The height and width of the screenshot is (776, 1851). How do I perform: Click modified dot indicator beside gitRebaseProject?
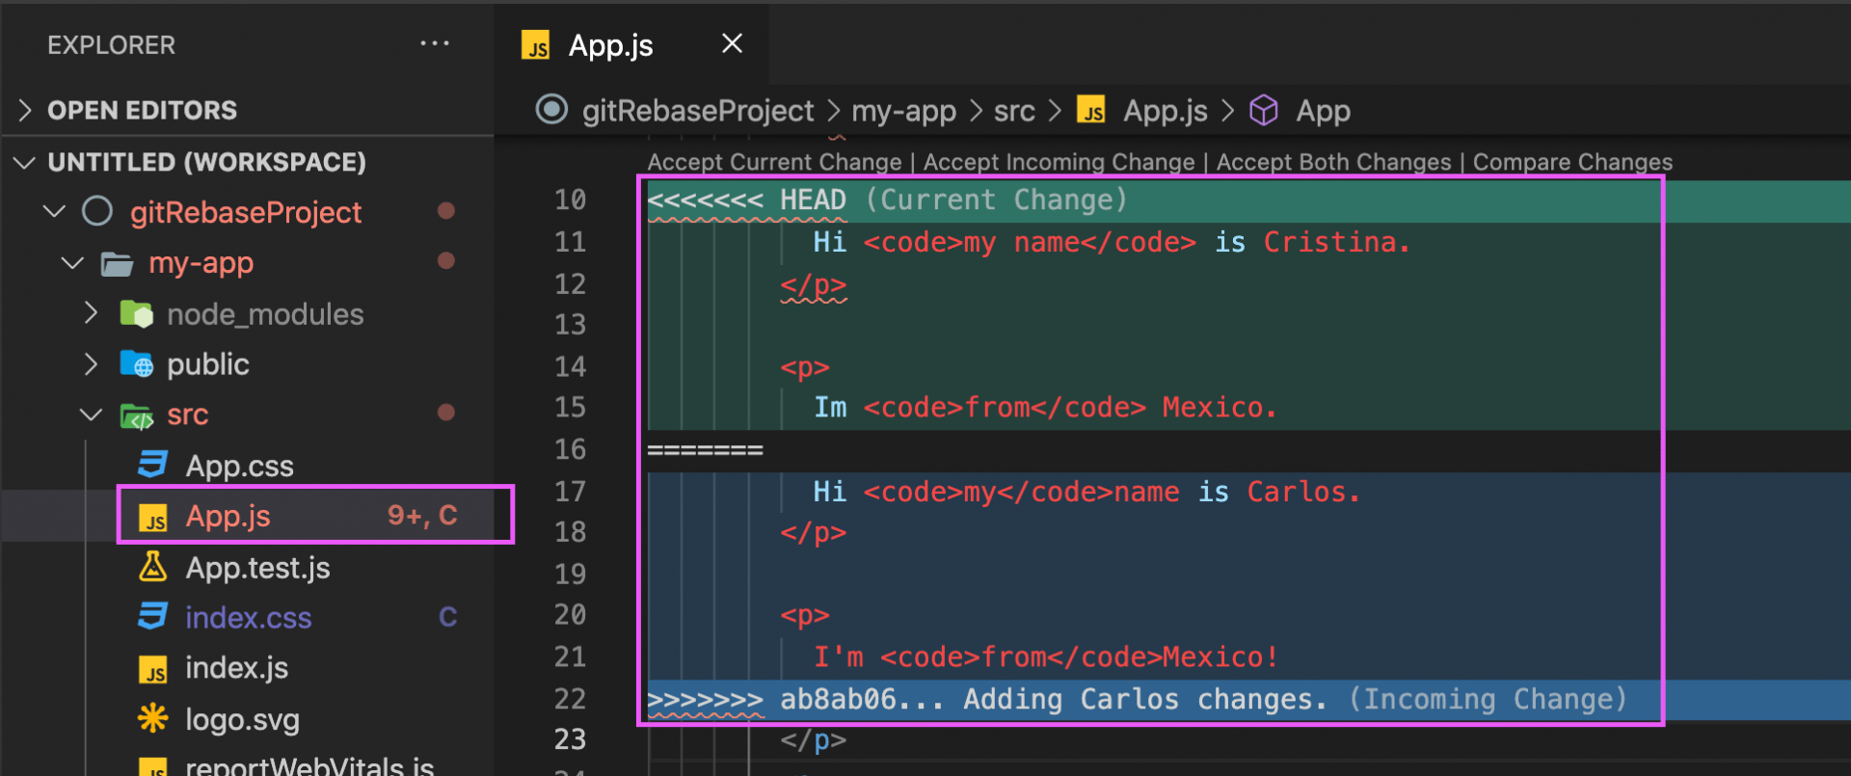click(445, 210)
